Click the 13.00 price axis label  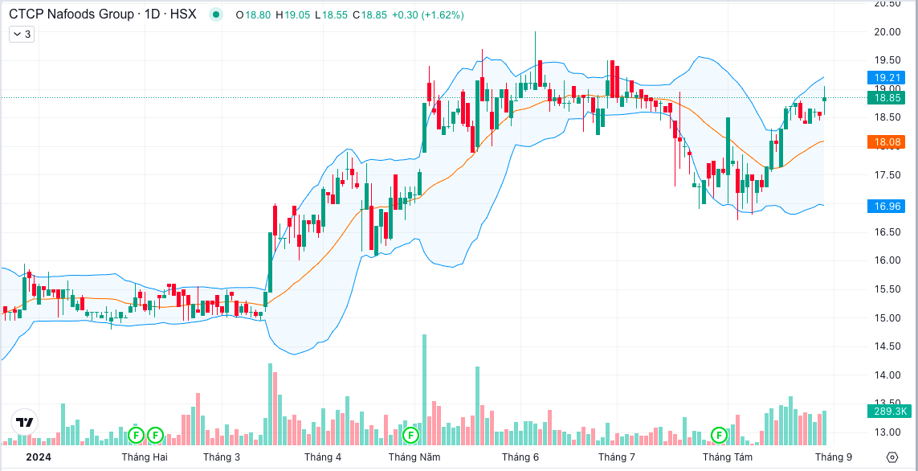point(887,432)
